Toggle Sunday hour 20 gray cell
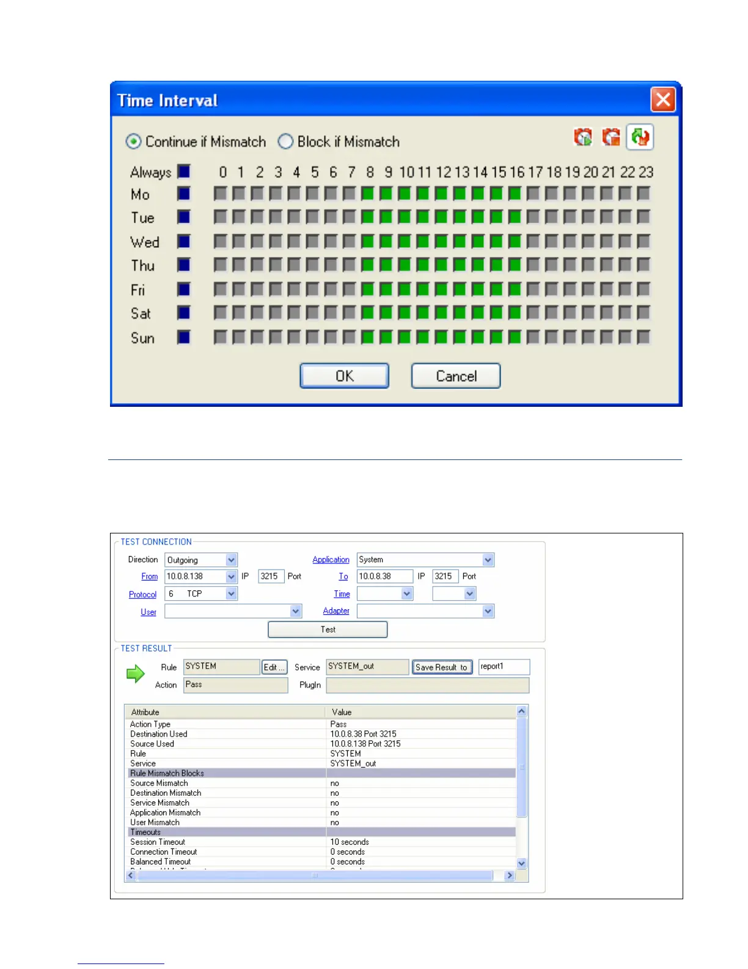Screen dimensions: 748x969 (x=588, y=337)
